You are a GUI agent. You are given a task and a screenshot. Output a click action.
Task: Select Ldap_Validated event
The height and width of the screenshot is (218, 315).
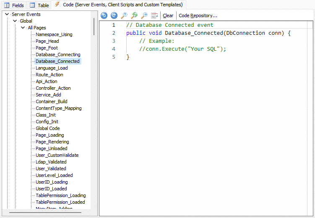coord(51,162)
